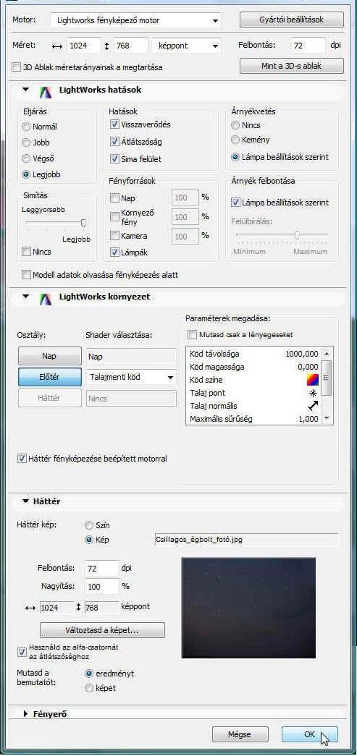357x756 pixels.
Task: Select the Köd távolsága parameter row
Action: (x=253, y=354)
